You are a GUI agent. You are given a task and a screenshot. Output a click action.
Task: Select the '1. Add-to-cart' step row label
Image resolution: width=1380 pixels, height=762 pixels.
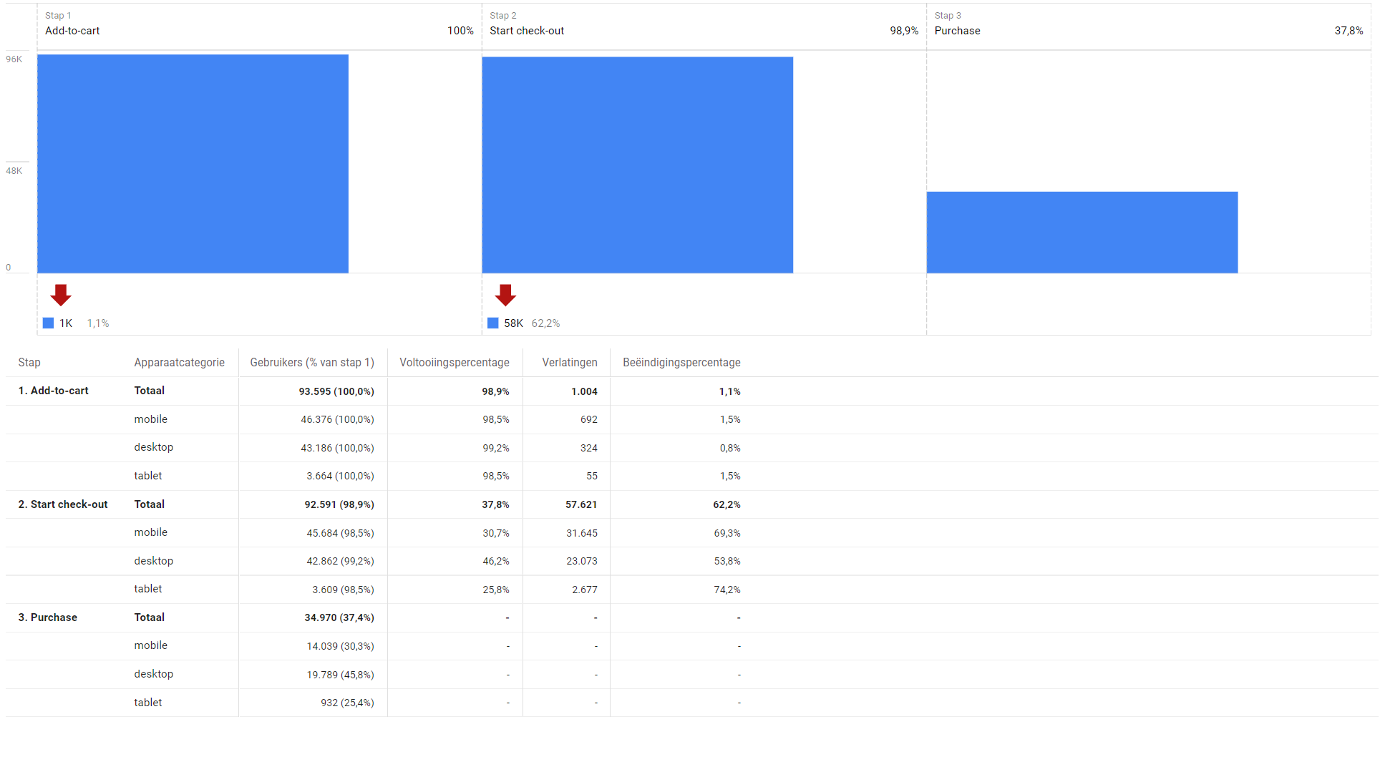54,391
